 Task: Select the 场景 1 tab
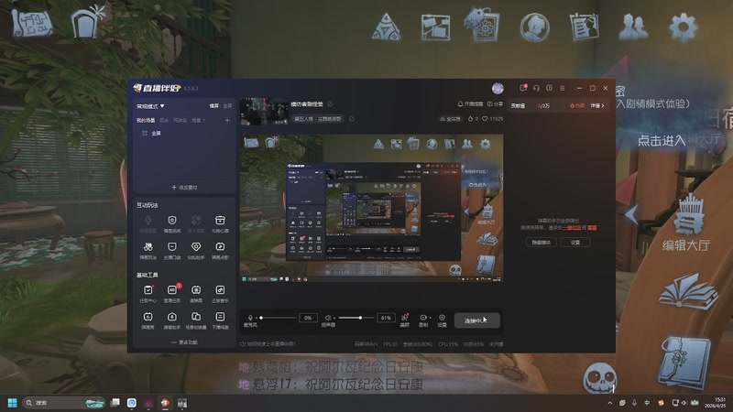tap(198, 121)
